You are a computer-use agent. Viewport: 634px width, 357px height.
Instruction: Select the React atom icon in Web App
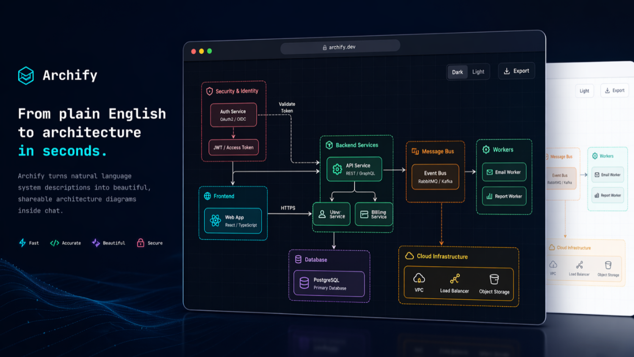point(216,221)
